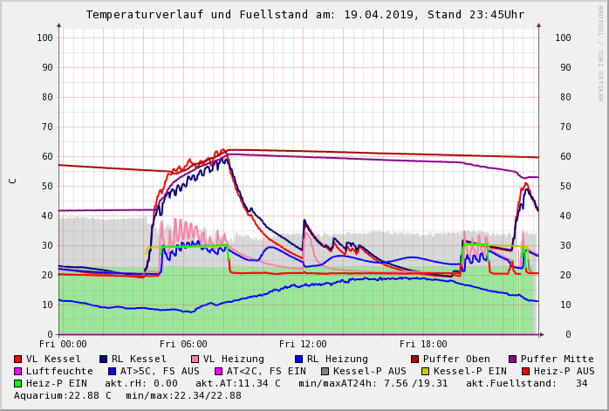Viewport: 609px width, 411px height.
Task: Click the AT>5C, FS AUS legend swatch
Action: click(113, 371)
